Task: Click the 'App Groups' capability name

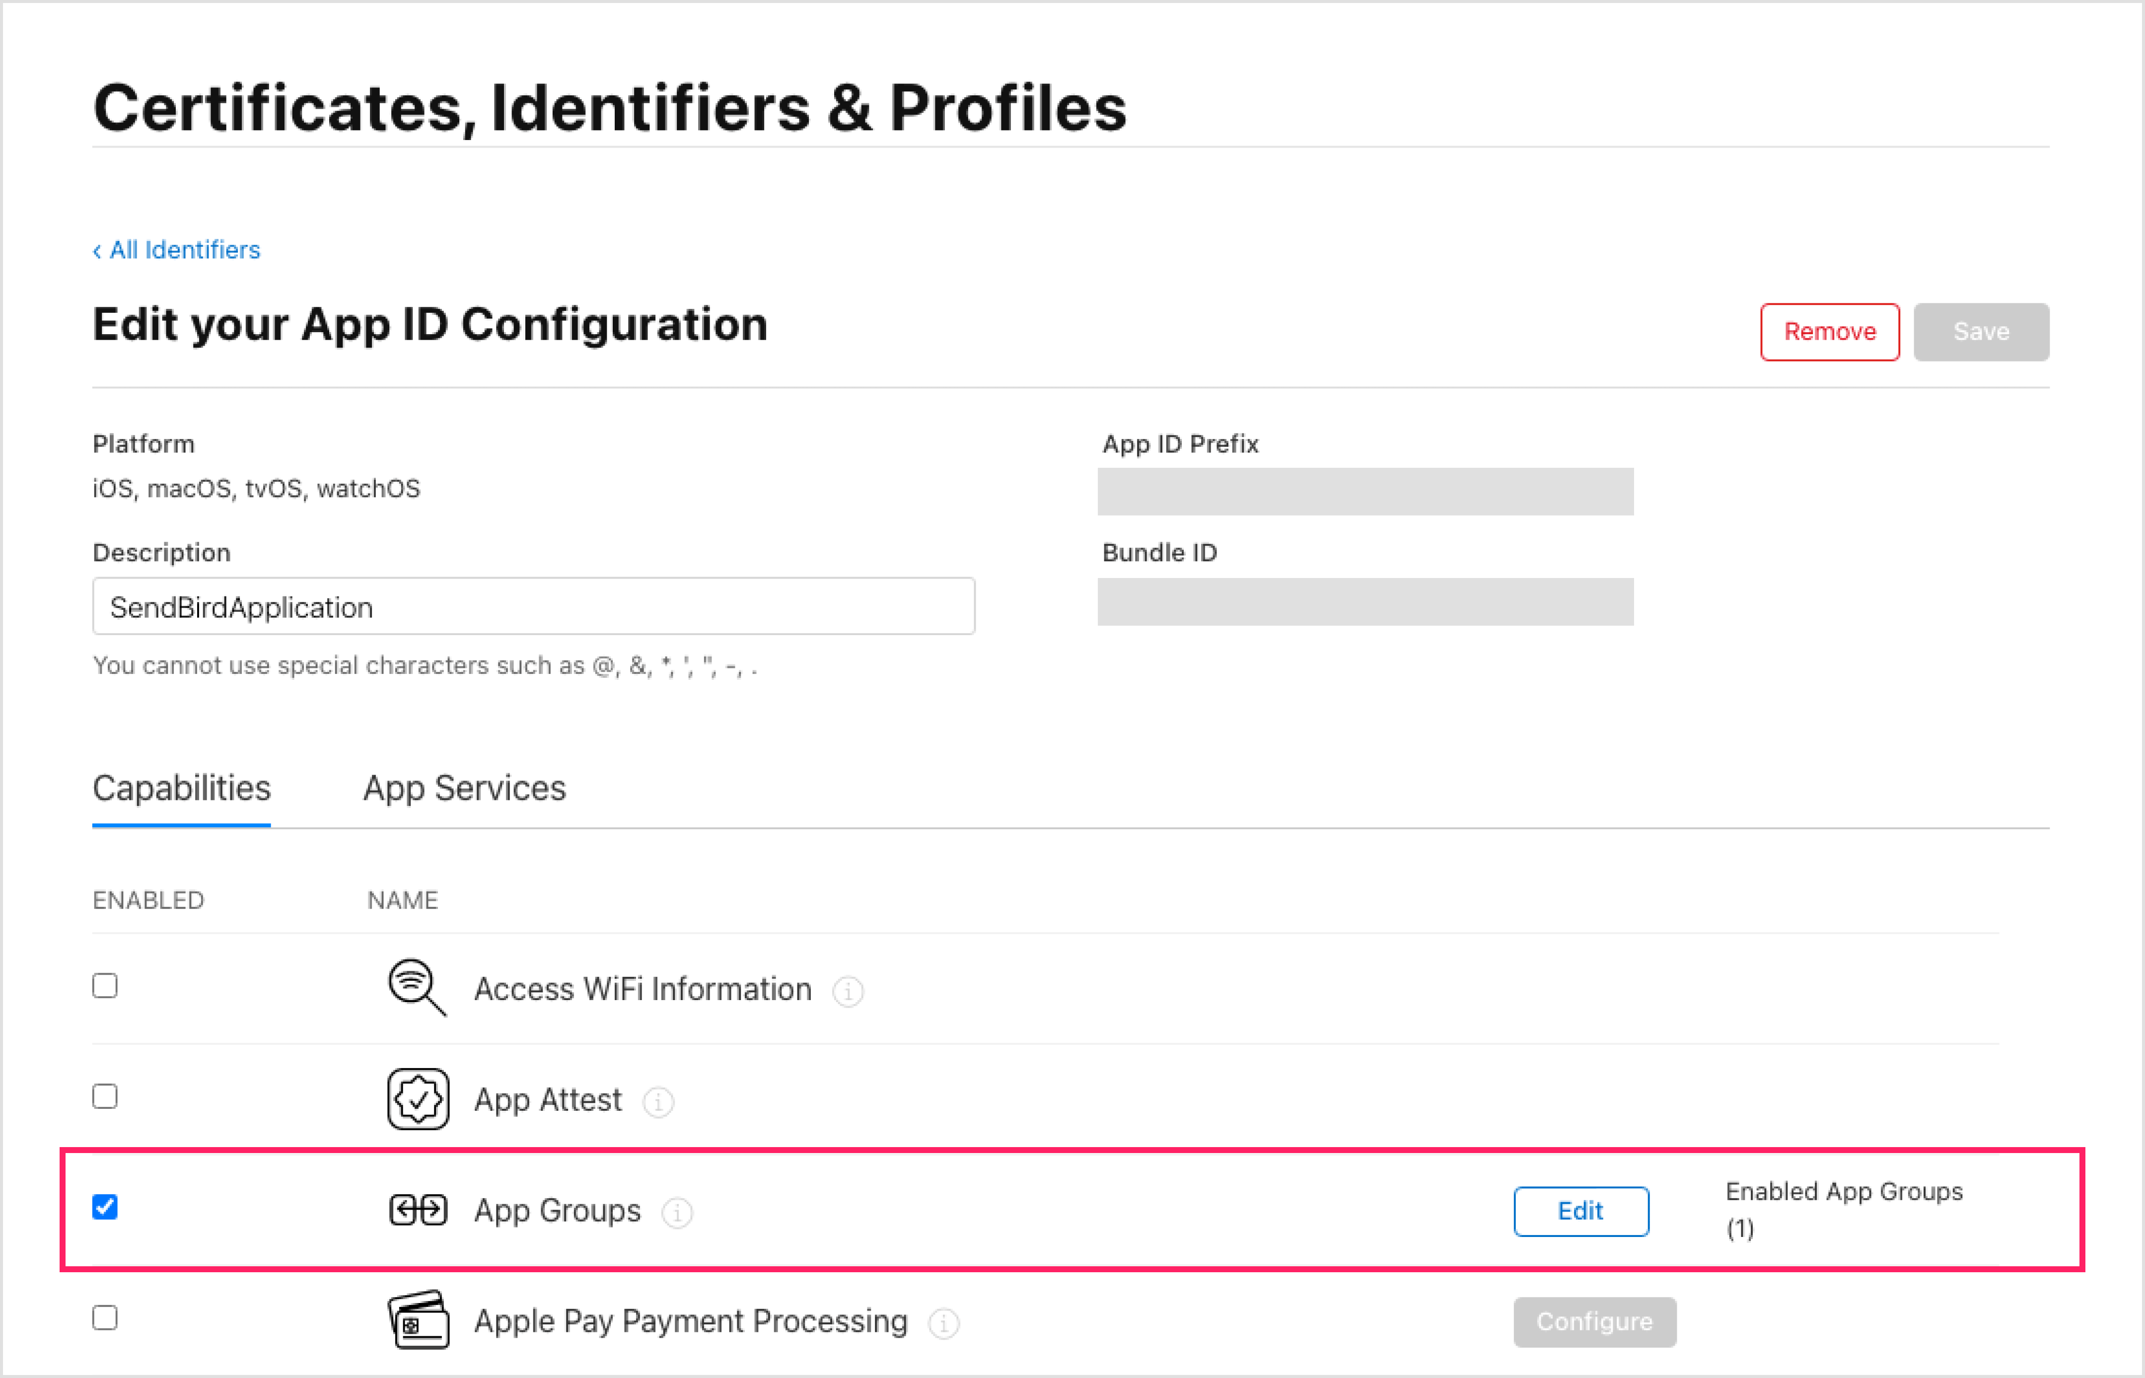Action: tap(557, 1211)
